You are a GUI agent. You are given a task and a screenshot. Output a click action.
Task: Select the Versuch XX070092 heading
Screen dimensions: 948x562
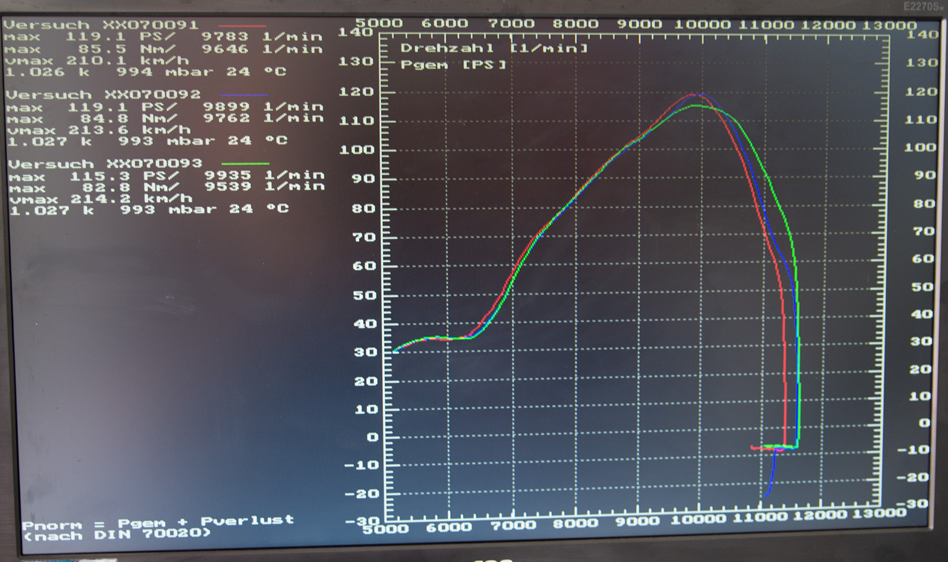(x=103, y=94)
